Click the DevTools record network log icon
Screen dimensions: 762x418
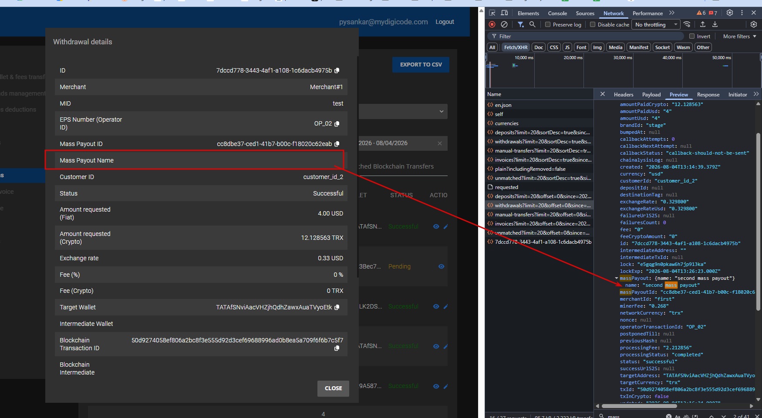pyautogui.click(x=492, y=24)
